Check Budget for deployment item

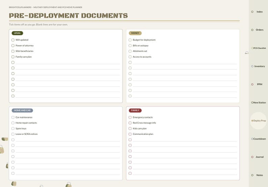(x=130, y=40)
